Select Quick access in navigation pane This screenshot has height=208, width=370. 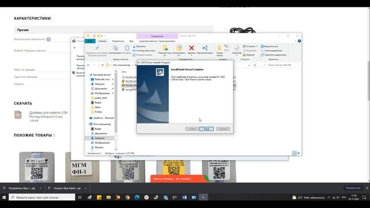coord(100,75)
